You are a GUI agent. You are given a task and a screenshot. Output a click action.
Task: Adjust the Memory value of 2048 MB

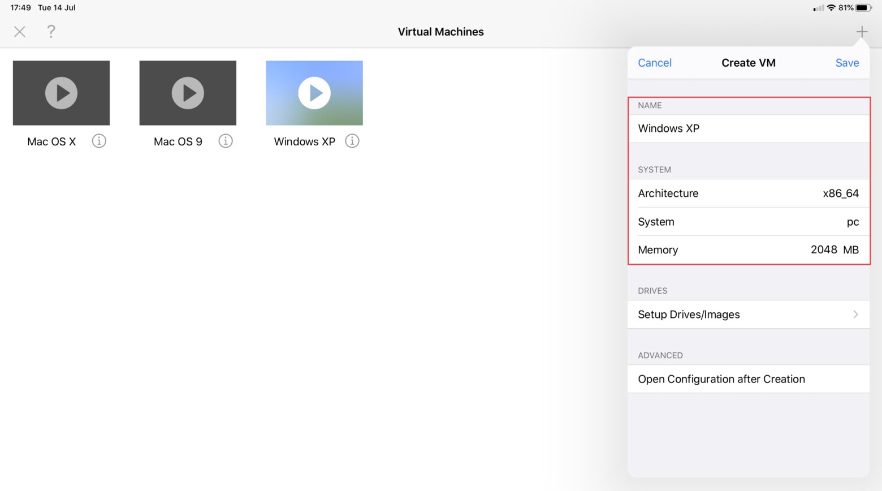[749, 250]
